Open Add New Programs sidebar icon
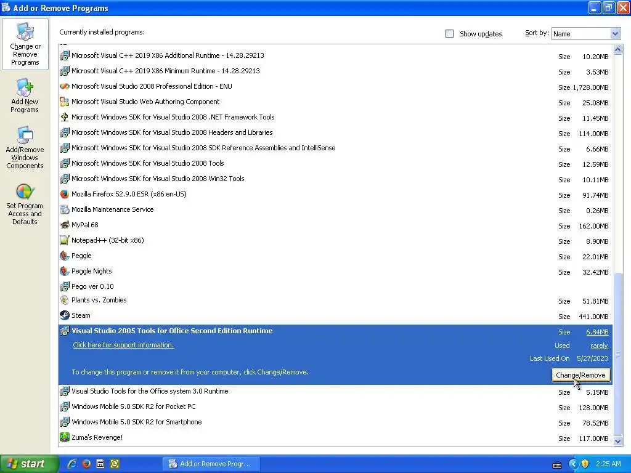This screenshot has height=473, width=631. pos(25,95)
